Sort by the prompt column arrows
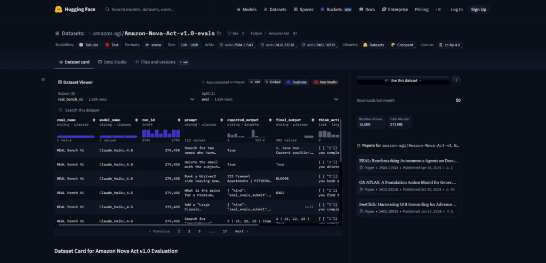 tap(221, 120)
